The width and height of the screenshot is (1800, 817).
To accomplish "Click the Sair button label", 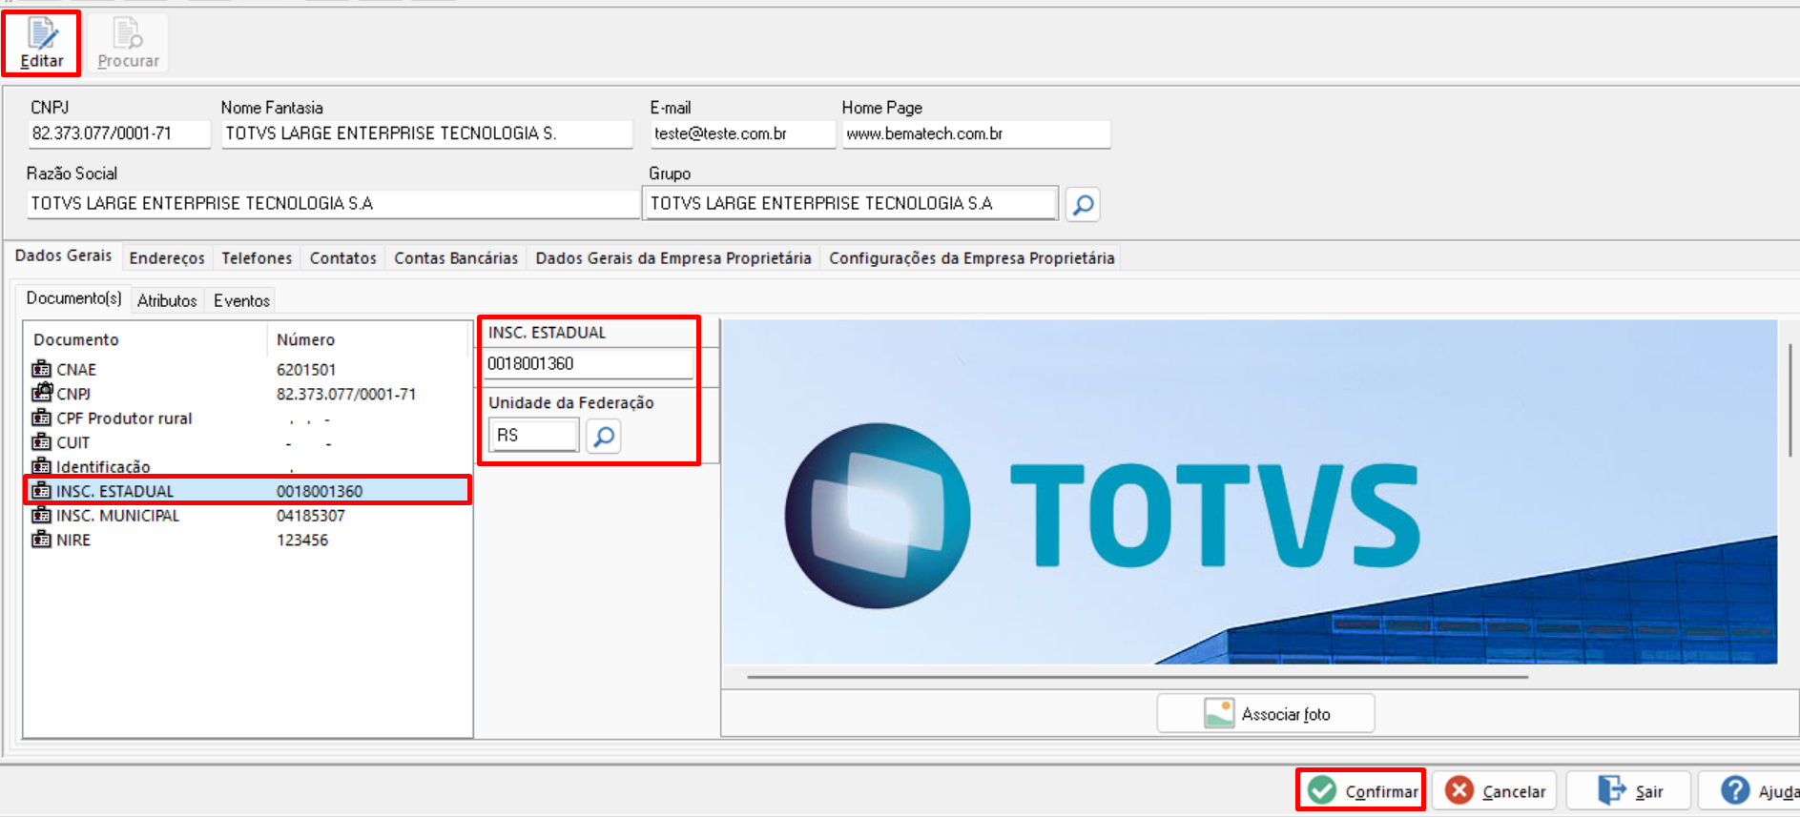I will 1649,792.
